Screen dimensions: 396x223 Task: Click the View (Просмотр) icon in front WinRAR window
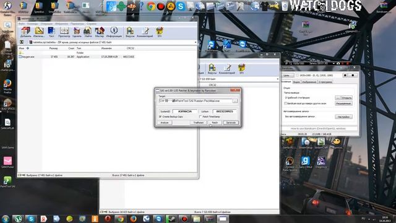(64, 32)
